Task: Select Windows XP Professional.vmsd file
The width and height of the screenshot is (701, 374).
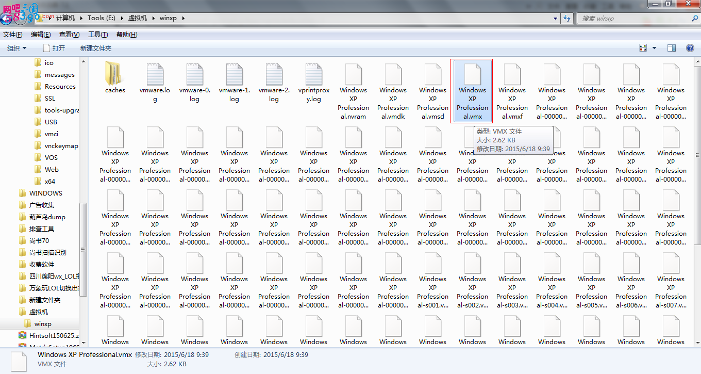Action: click(x=432, y=91)
